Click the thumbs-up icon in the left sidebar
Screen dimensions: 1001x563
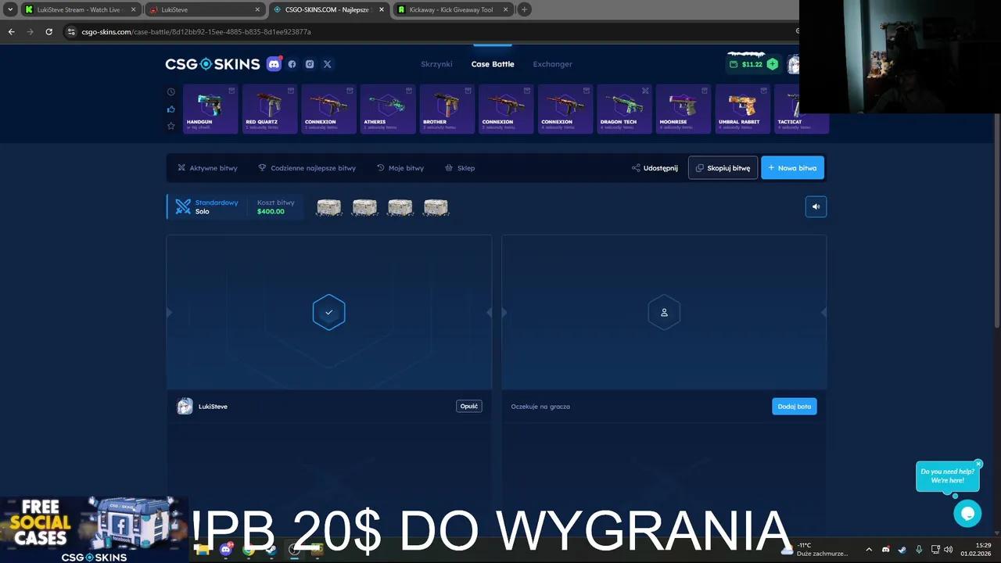click(170, 109)
